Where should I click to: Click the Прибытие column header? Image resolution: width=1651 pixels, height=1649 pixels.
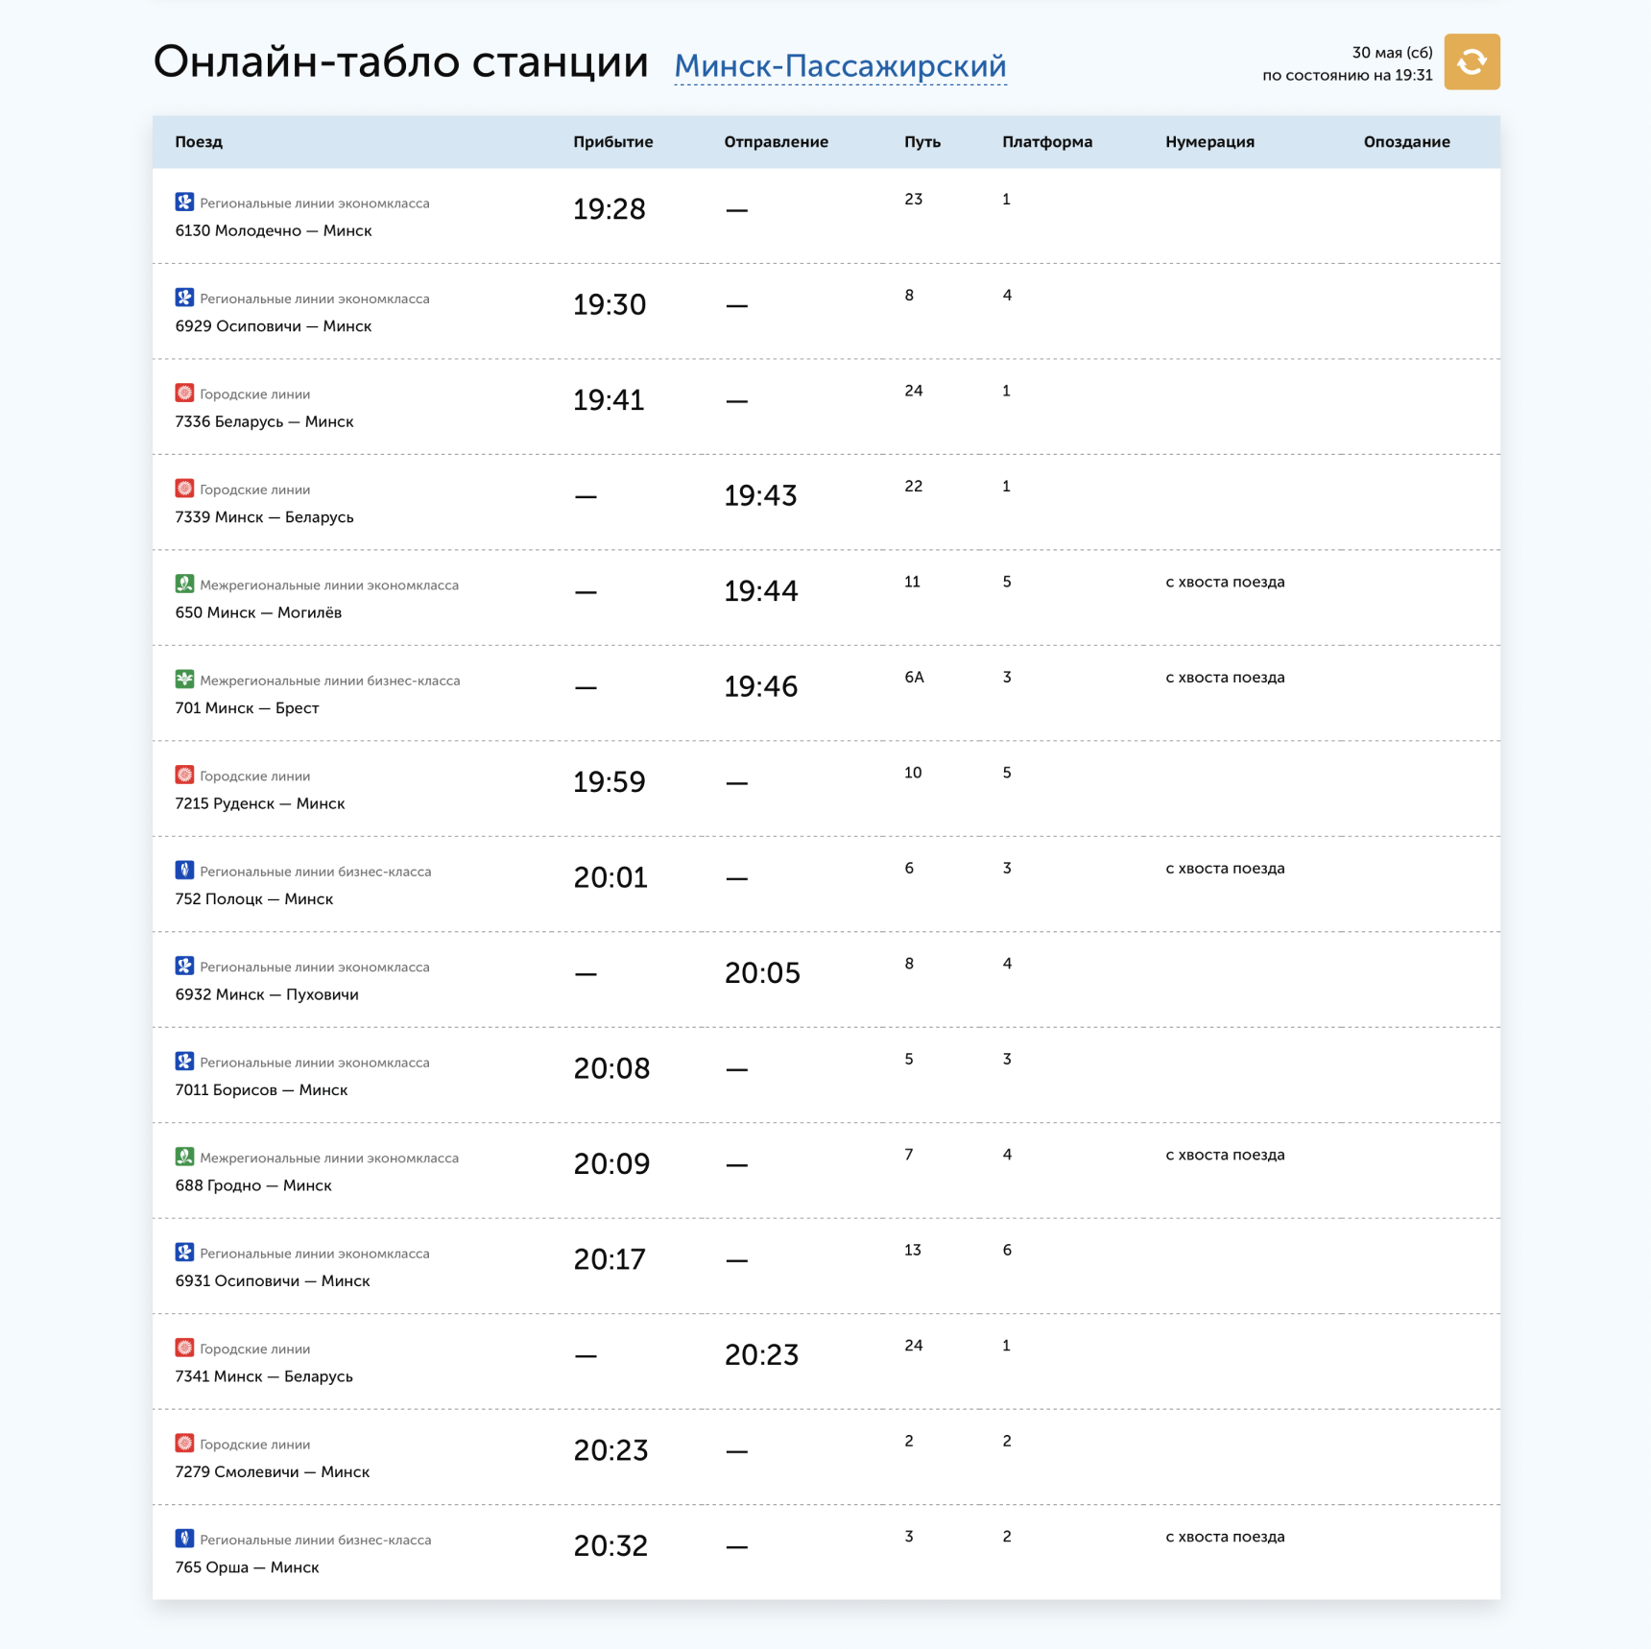(613, 142)
